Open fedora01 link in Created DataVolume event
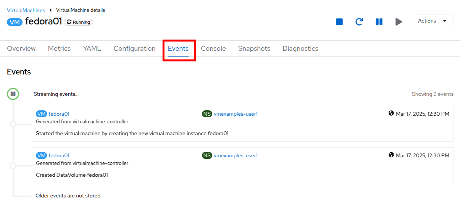Image resolution: width=460 pixels, height=215 pixels. [59, 155]
